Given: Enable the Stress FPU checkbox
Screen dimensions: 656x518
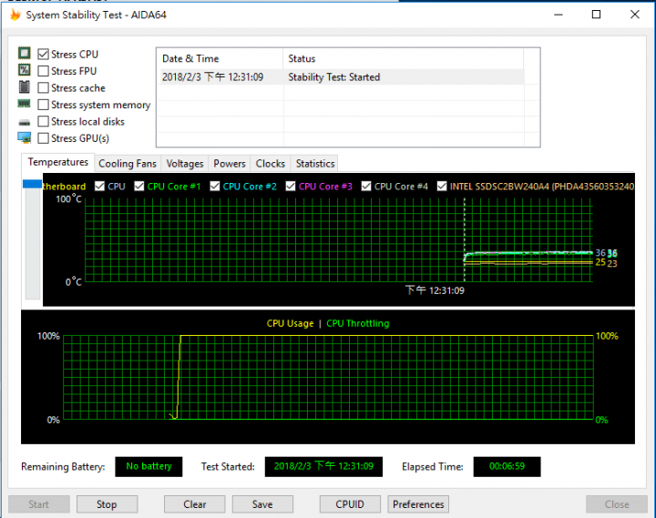Looking at the screenshot, I should [x=43, y=71].
